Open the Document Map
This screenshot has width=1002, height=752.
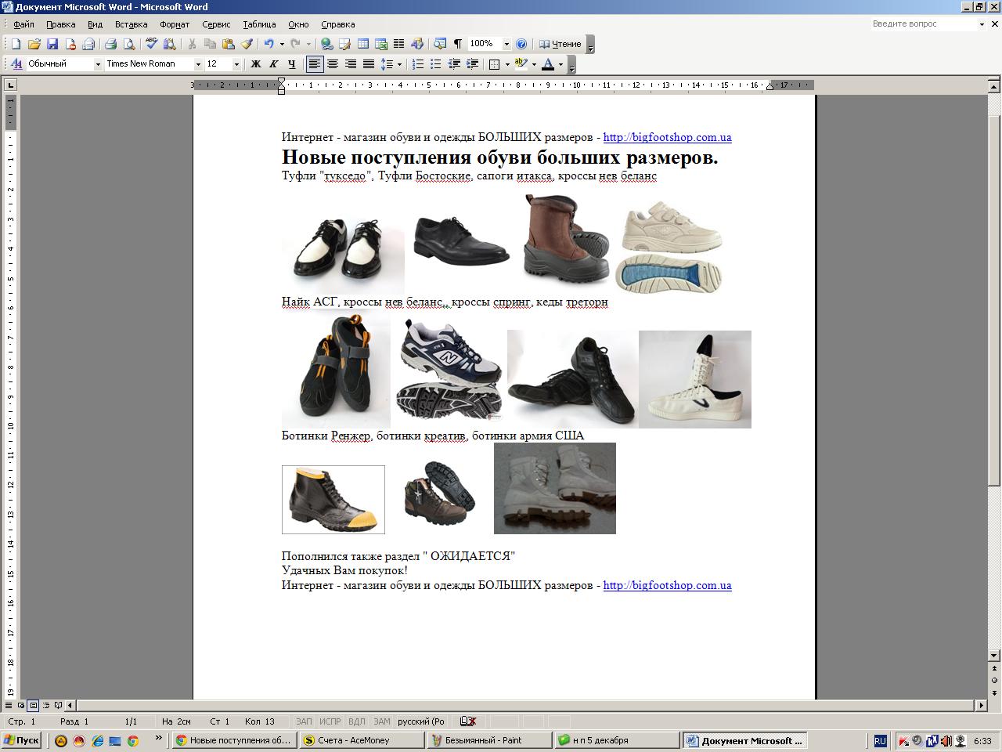[x=440, y=45]
